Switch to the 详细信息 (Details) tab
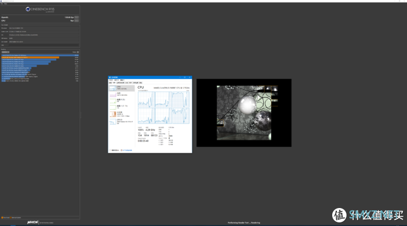407x226 pixels. [136, 83]
